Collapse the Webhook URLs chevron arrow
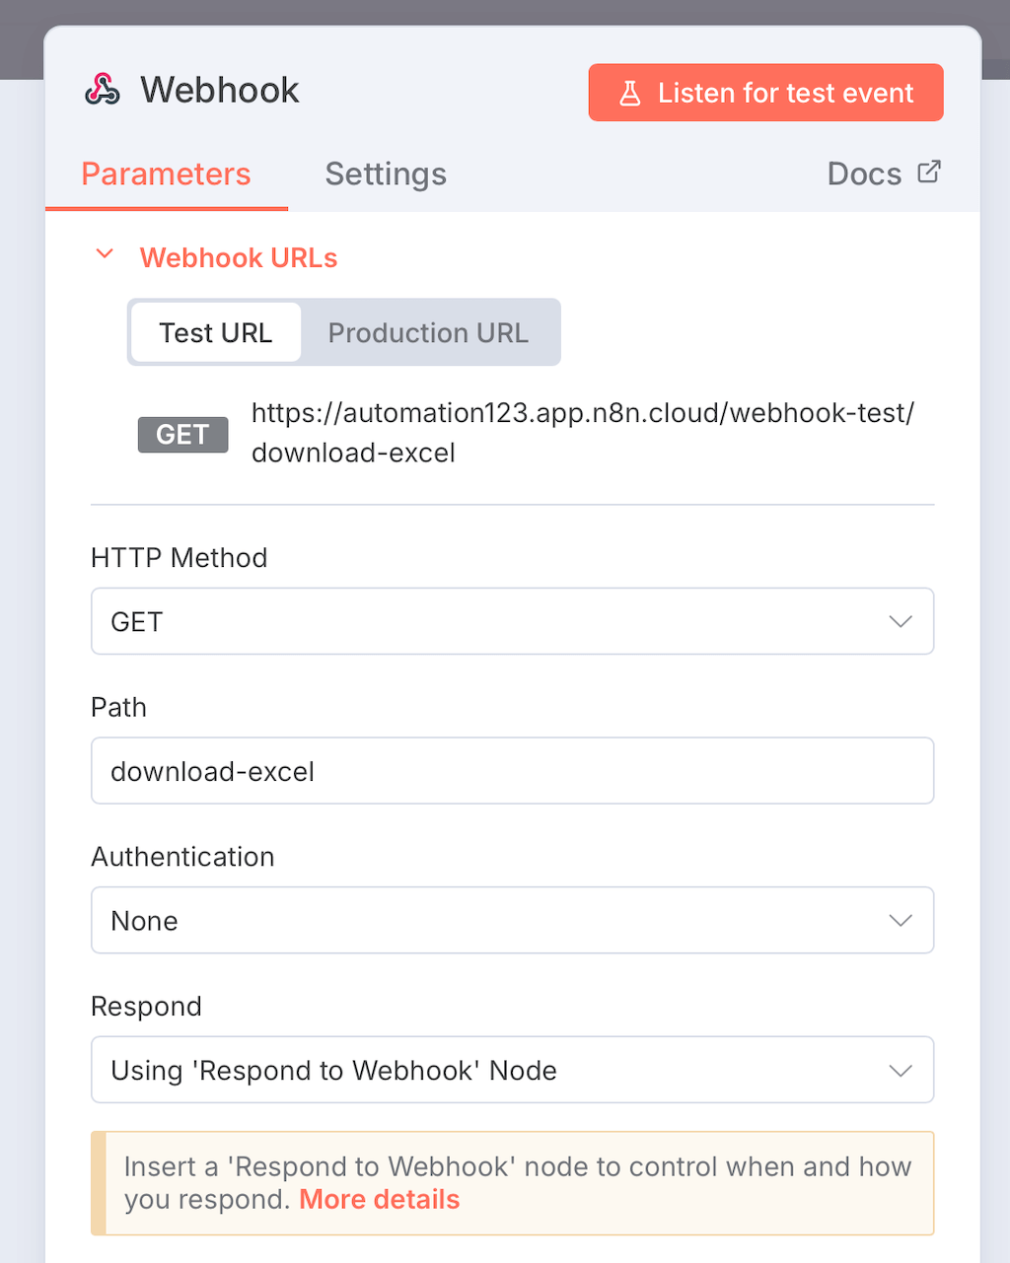Screen dimensions: 1010x1263 click(x=105, y=255)
